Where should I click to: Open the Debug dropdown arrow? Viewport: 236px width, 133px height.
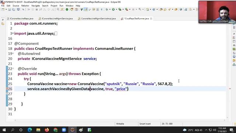[x=110, y=10]
